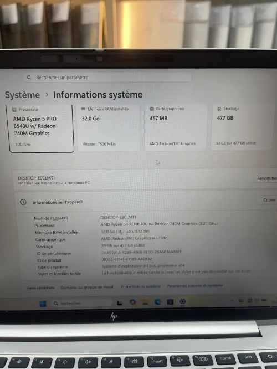
Task: Click the battery tray icon
Action: pyautogui.click(x=264, y=300)
